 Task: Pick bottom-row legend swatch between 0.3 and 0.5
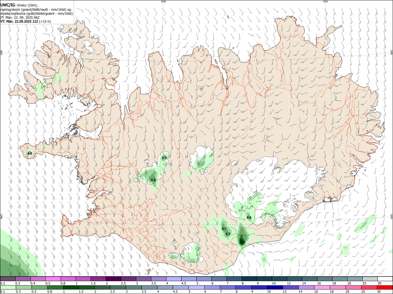(x=24, y=287)
